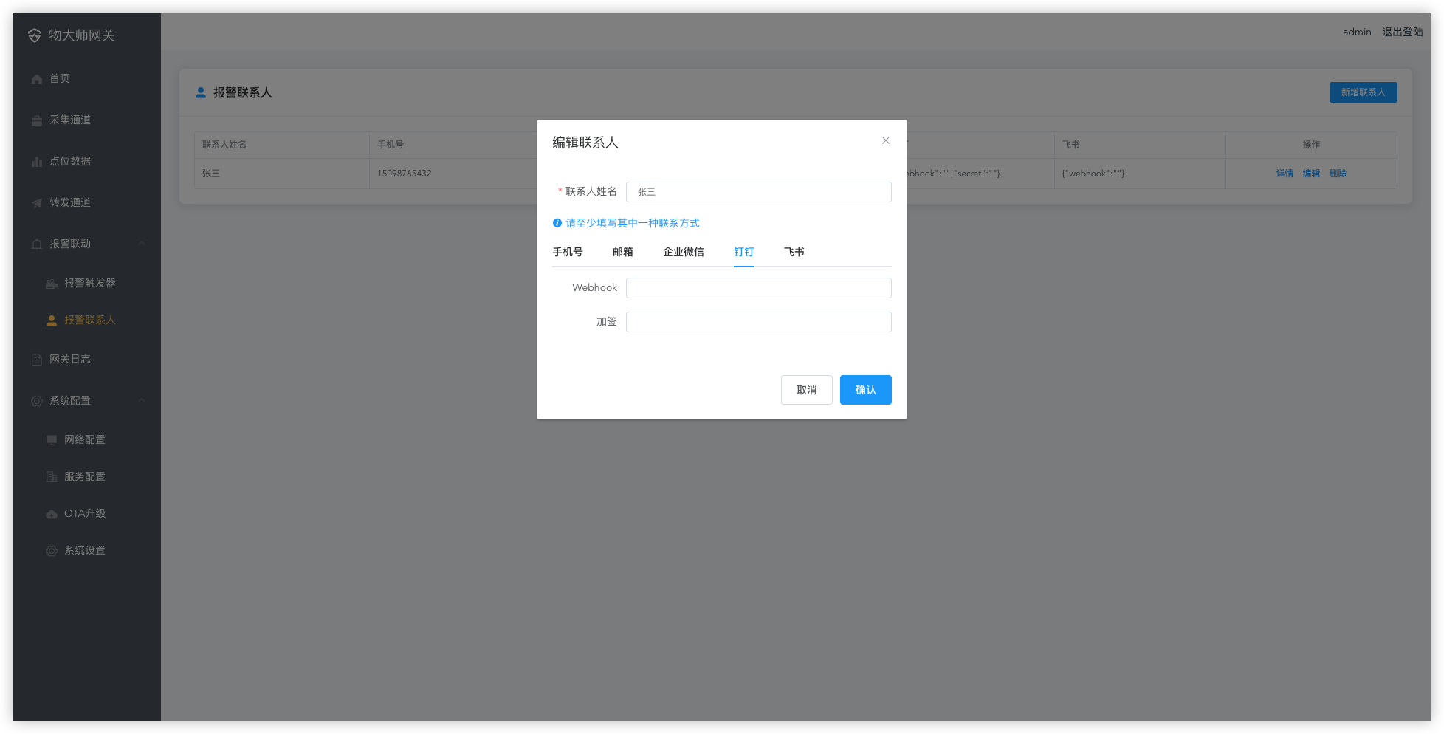Click the 采集通道 briefcase icon
This screenshot has width=1444, height=734.
[x=37, y=120]
